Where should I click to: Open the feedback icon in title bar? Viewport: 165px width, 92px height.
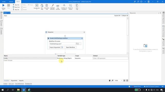pos(138,2)
